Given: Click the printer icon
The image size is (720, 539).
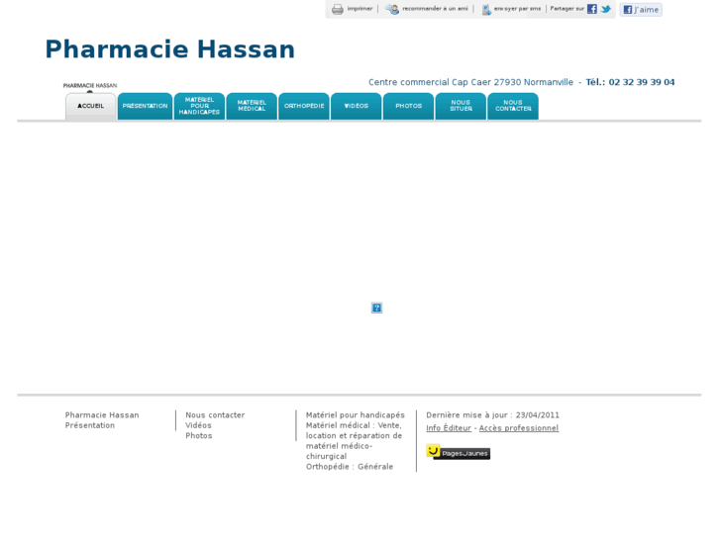Looking at the screenshot, I should pos(338,9).
